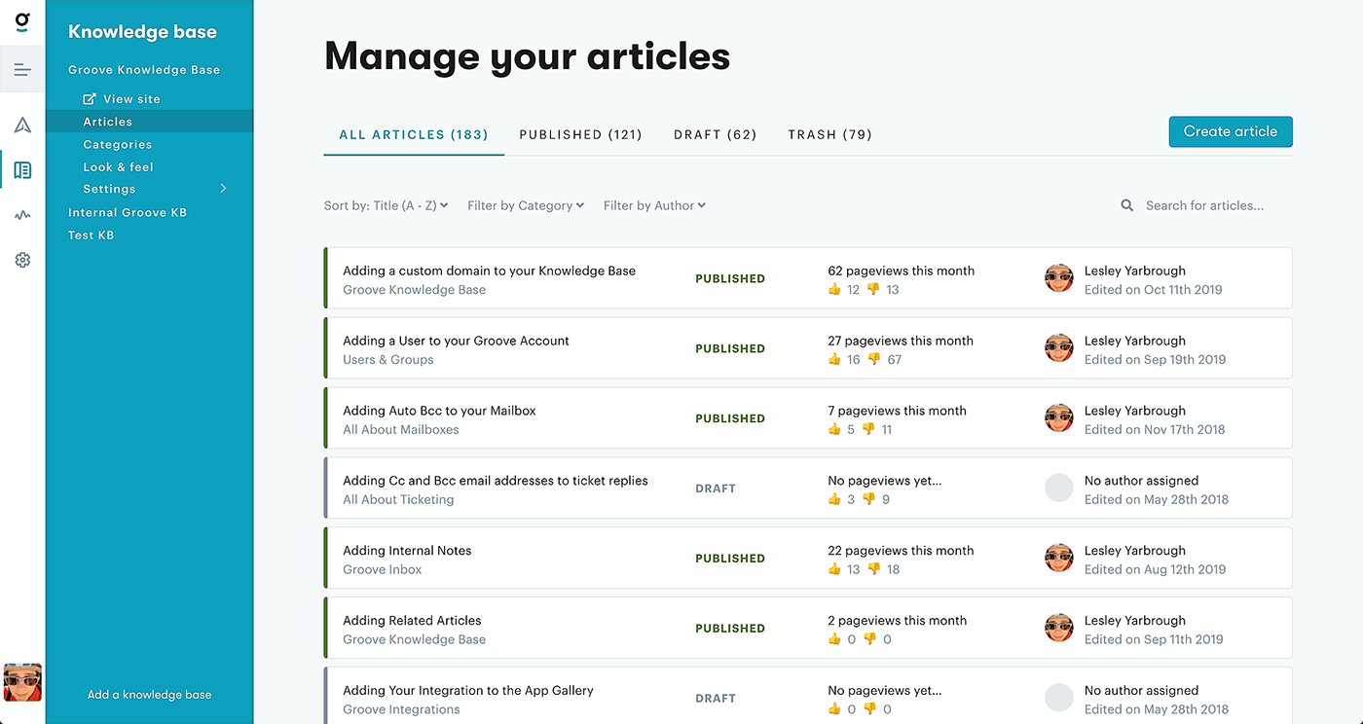Open the View site external link icon
Screen dimensions: 1363x724
(87, 98)
